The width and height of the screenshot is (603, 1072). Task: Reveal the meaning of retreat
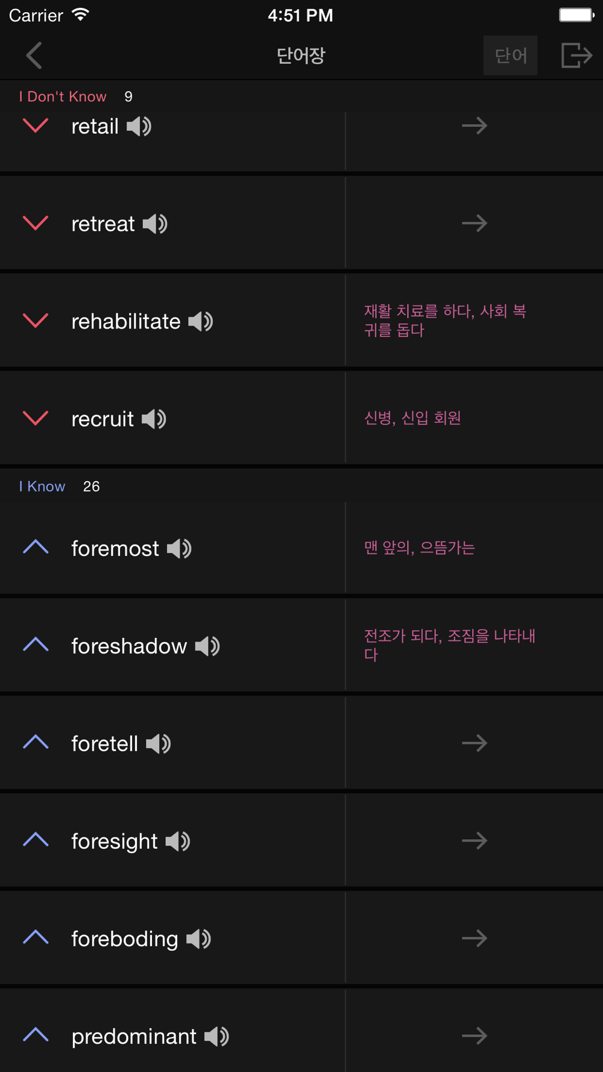pos(474,224)
